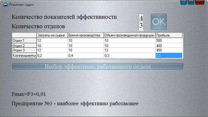Screen dimensions: 208x117
Task: Select Отдел 3 production volume cell 12
Action: 130,50
